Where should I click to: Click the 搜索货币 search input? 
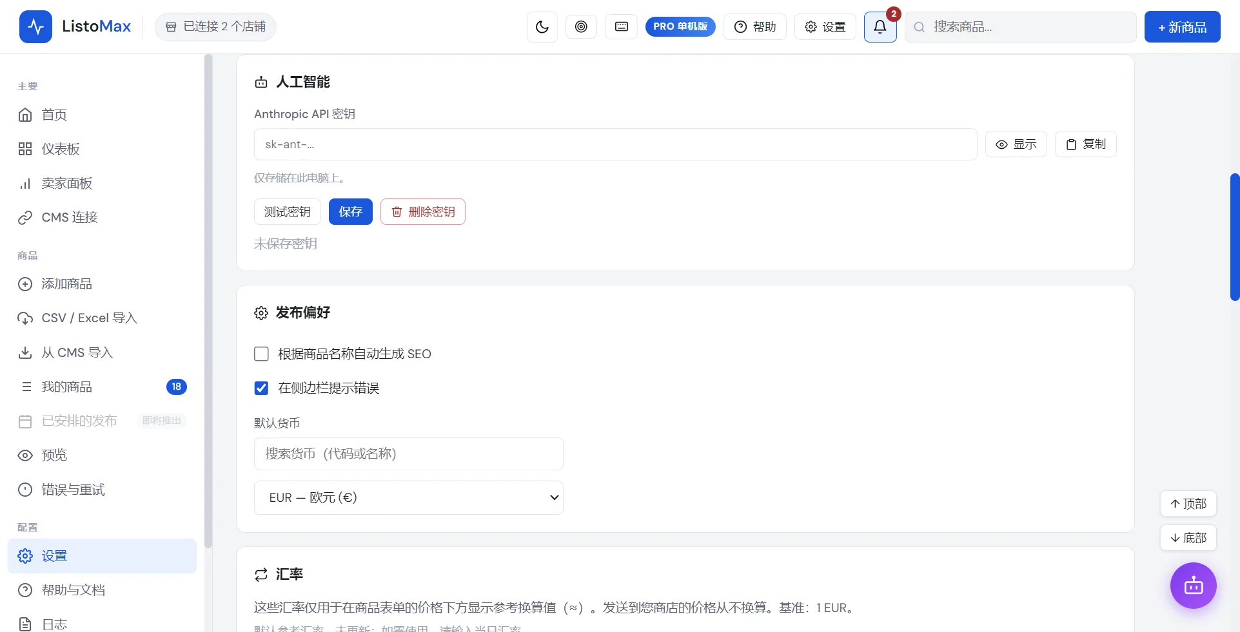pos(409,454)
